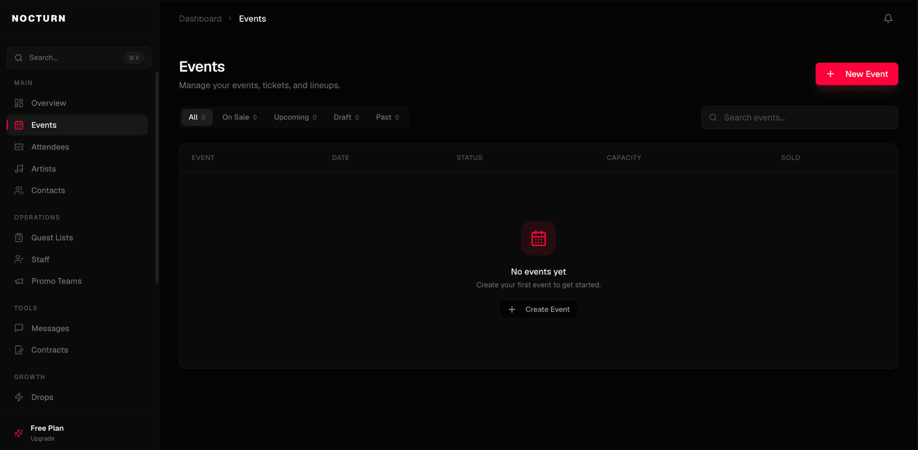918x450 pixels.
Task: Click the SOLD column header
Action: pos(791,158)
